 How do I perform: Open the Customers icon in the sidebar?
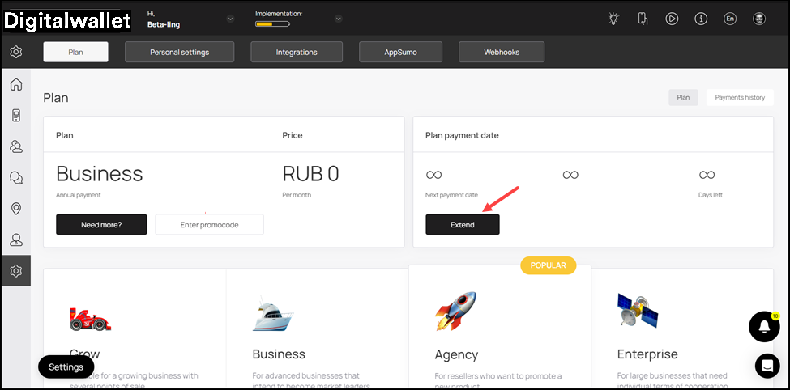[15, 146]
